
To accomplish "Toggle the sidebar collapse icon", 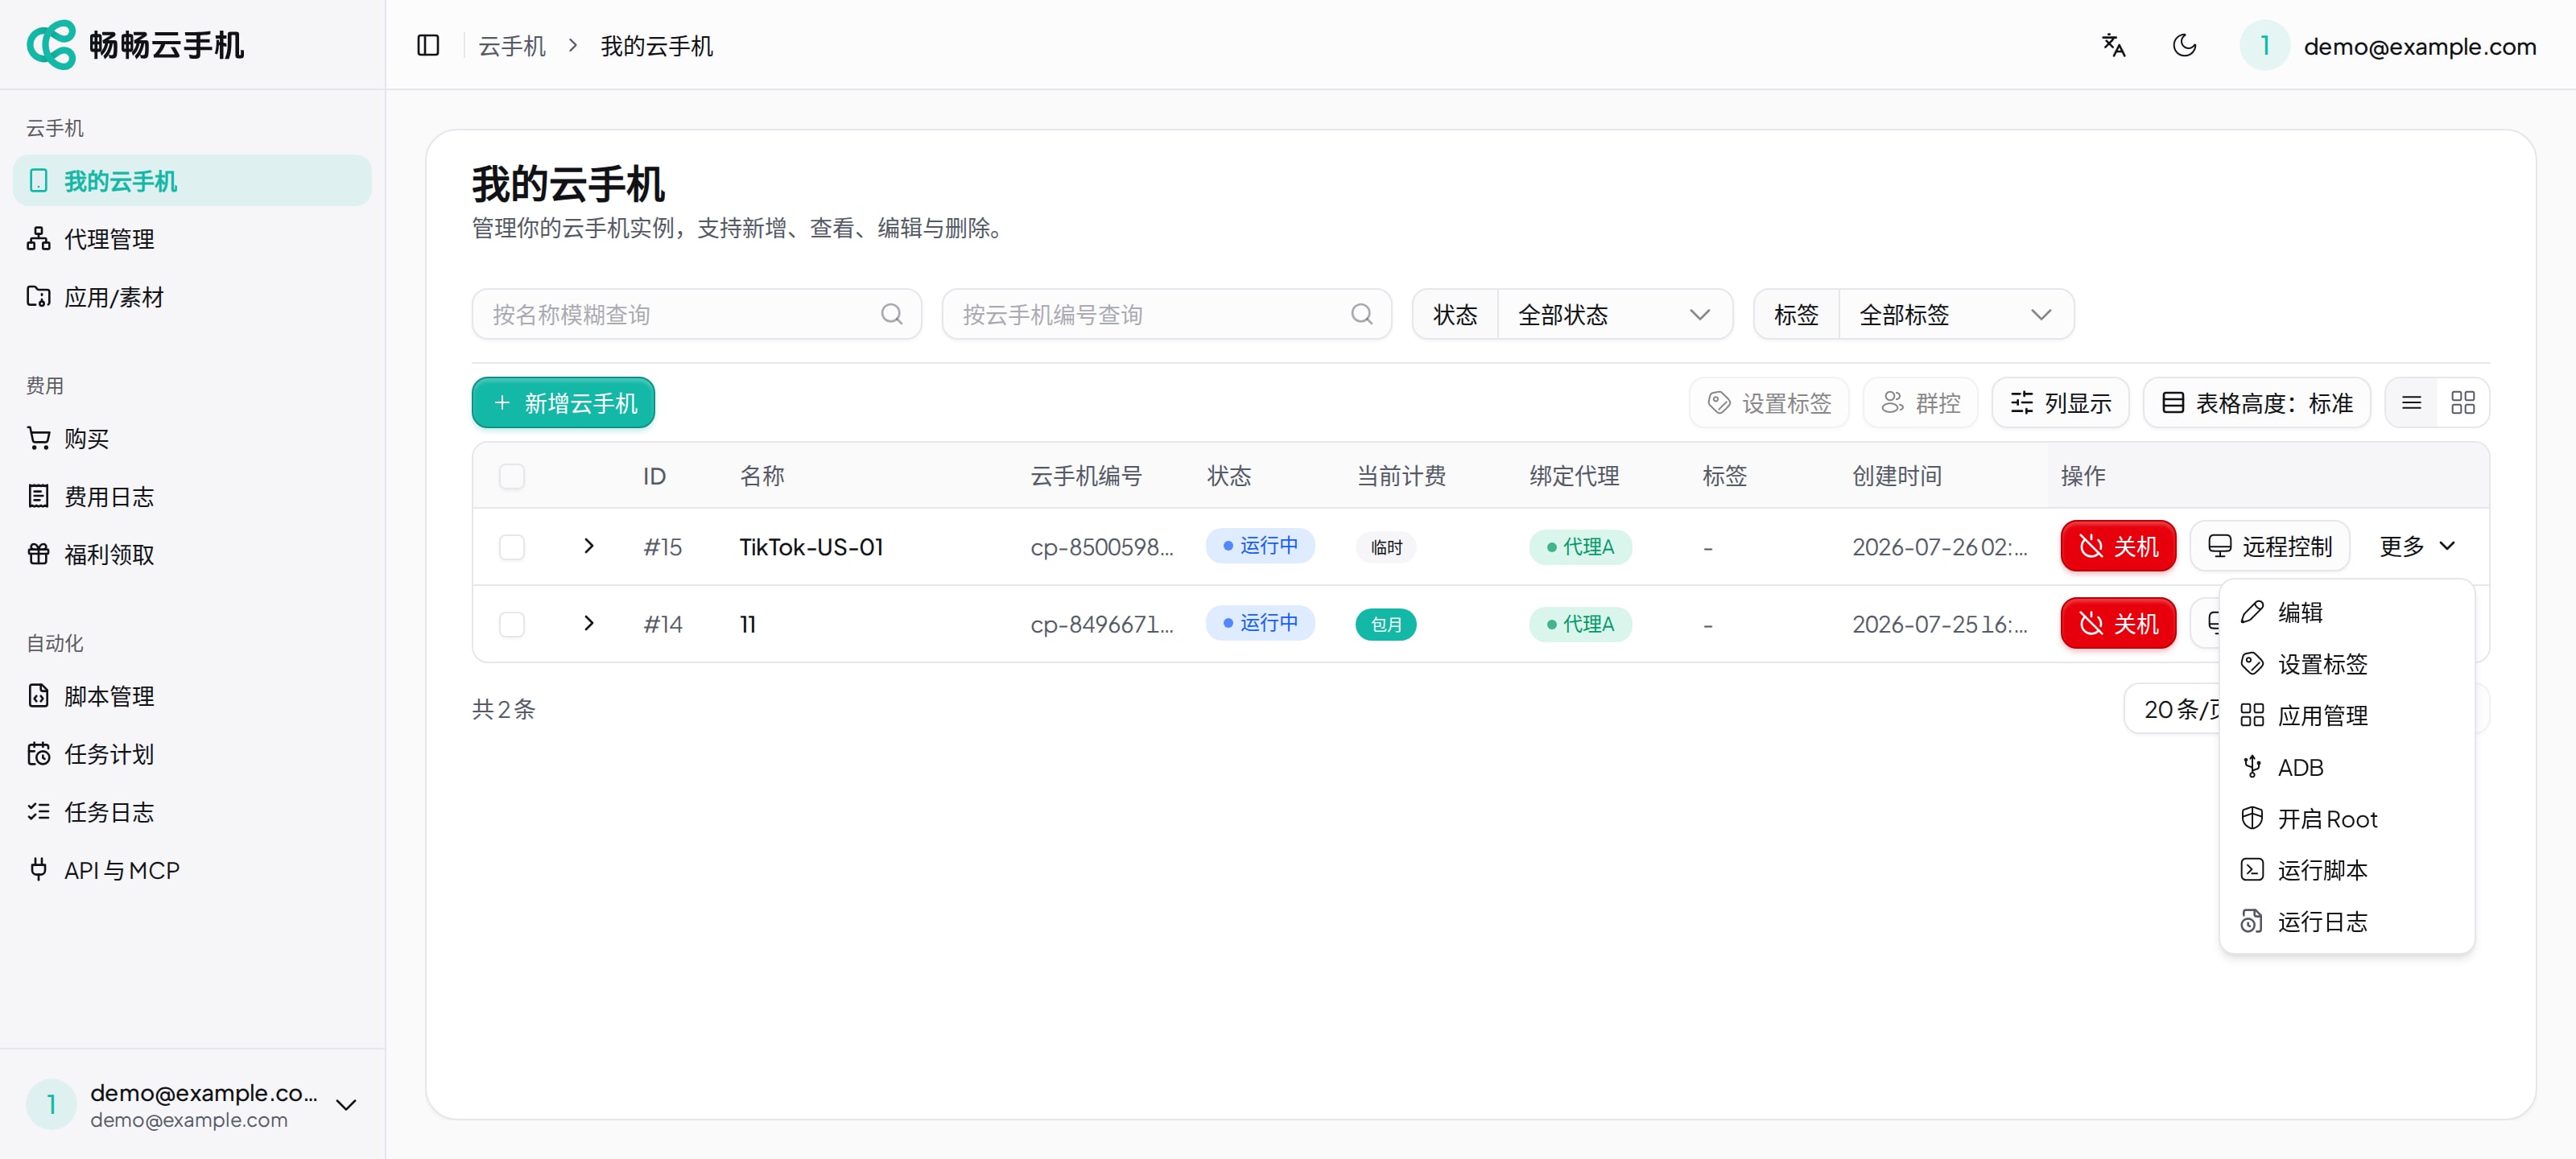I will [x=428, y=46].
